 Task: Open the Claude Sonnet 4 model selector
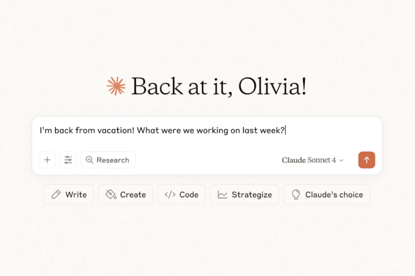click(309, 160)
